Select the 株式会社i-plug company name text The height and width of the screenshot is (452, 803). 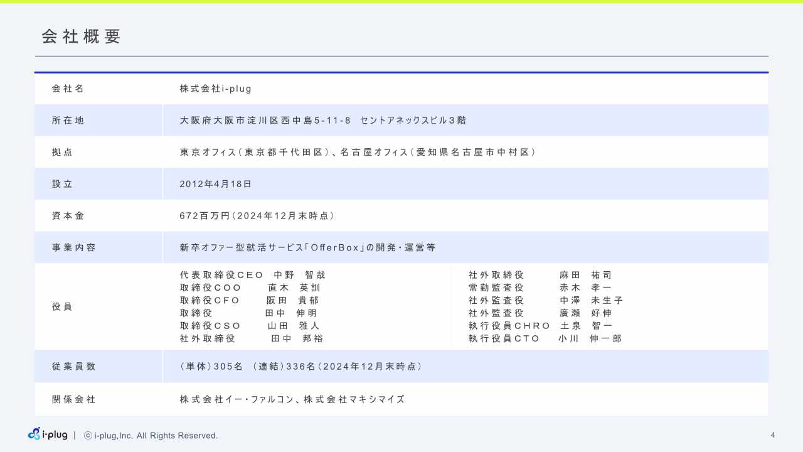[x=215, y=89]
